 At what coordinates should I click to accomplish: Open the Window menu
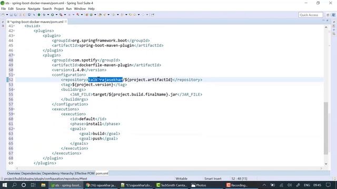pyautogui.click(x=80, y=9)
